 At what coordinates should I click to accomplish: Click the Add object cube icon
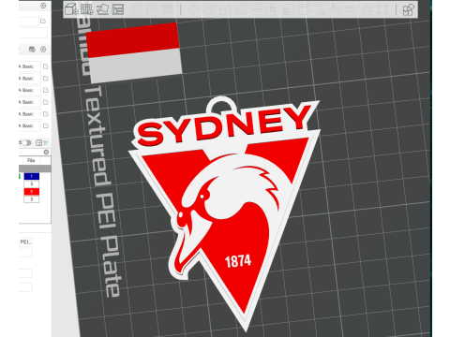point(71,9)
